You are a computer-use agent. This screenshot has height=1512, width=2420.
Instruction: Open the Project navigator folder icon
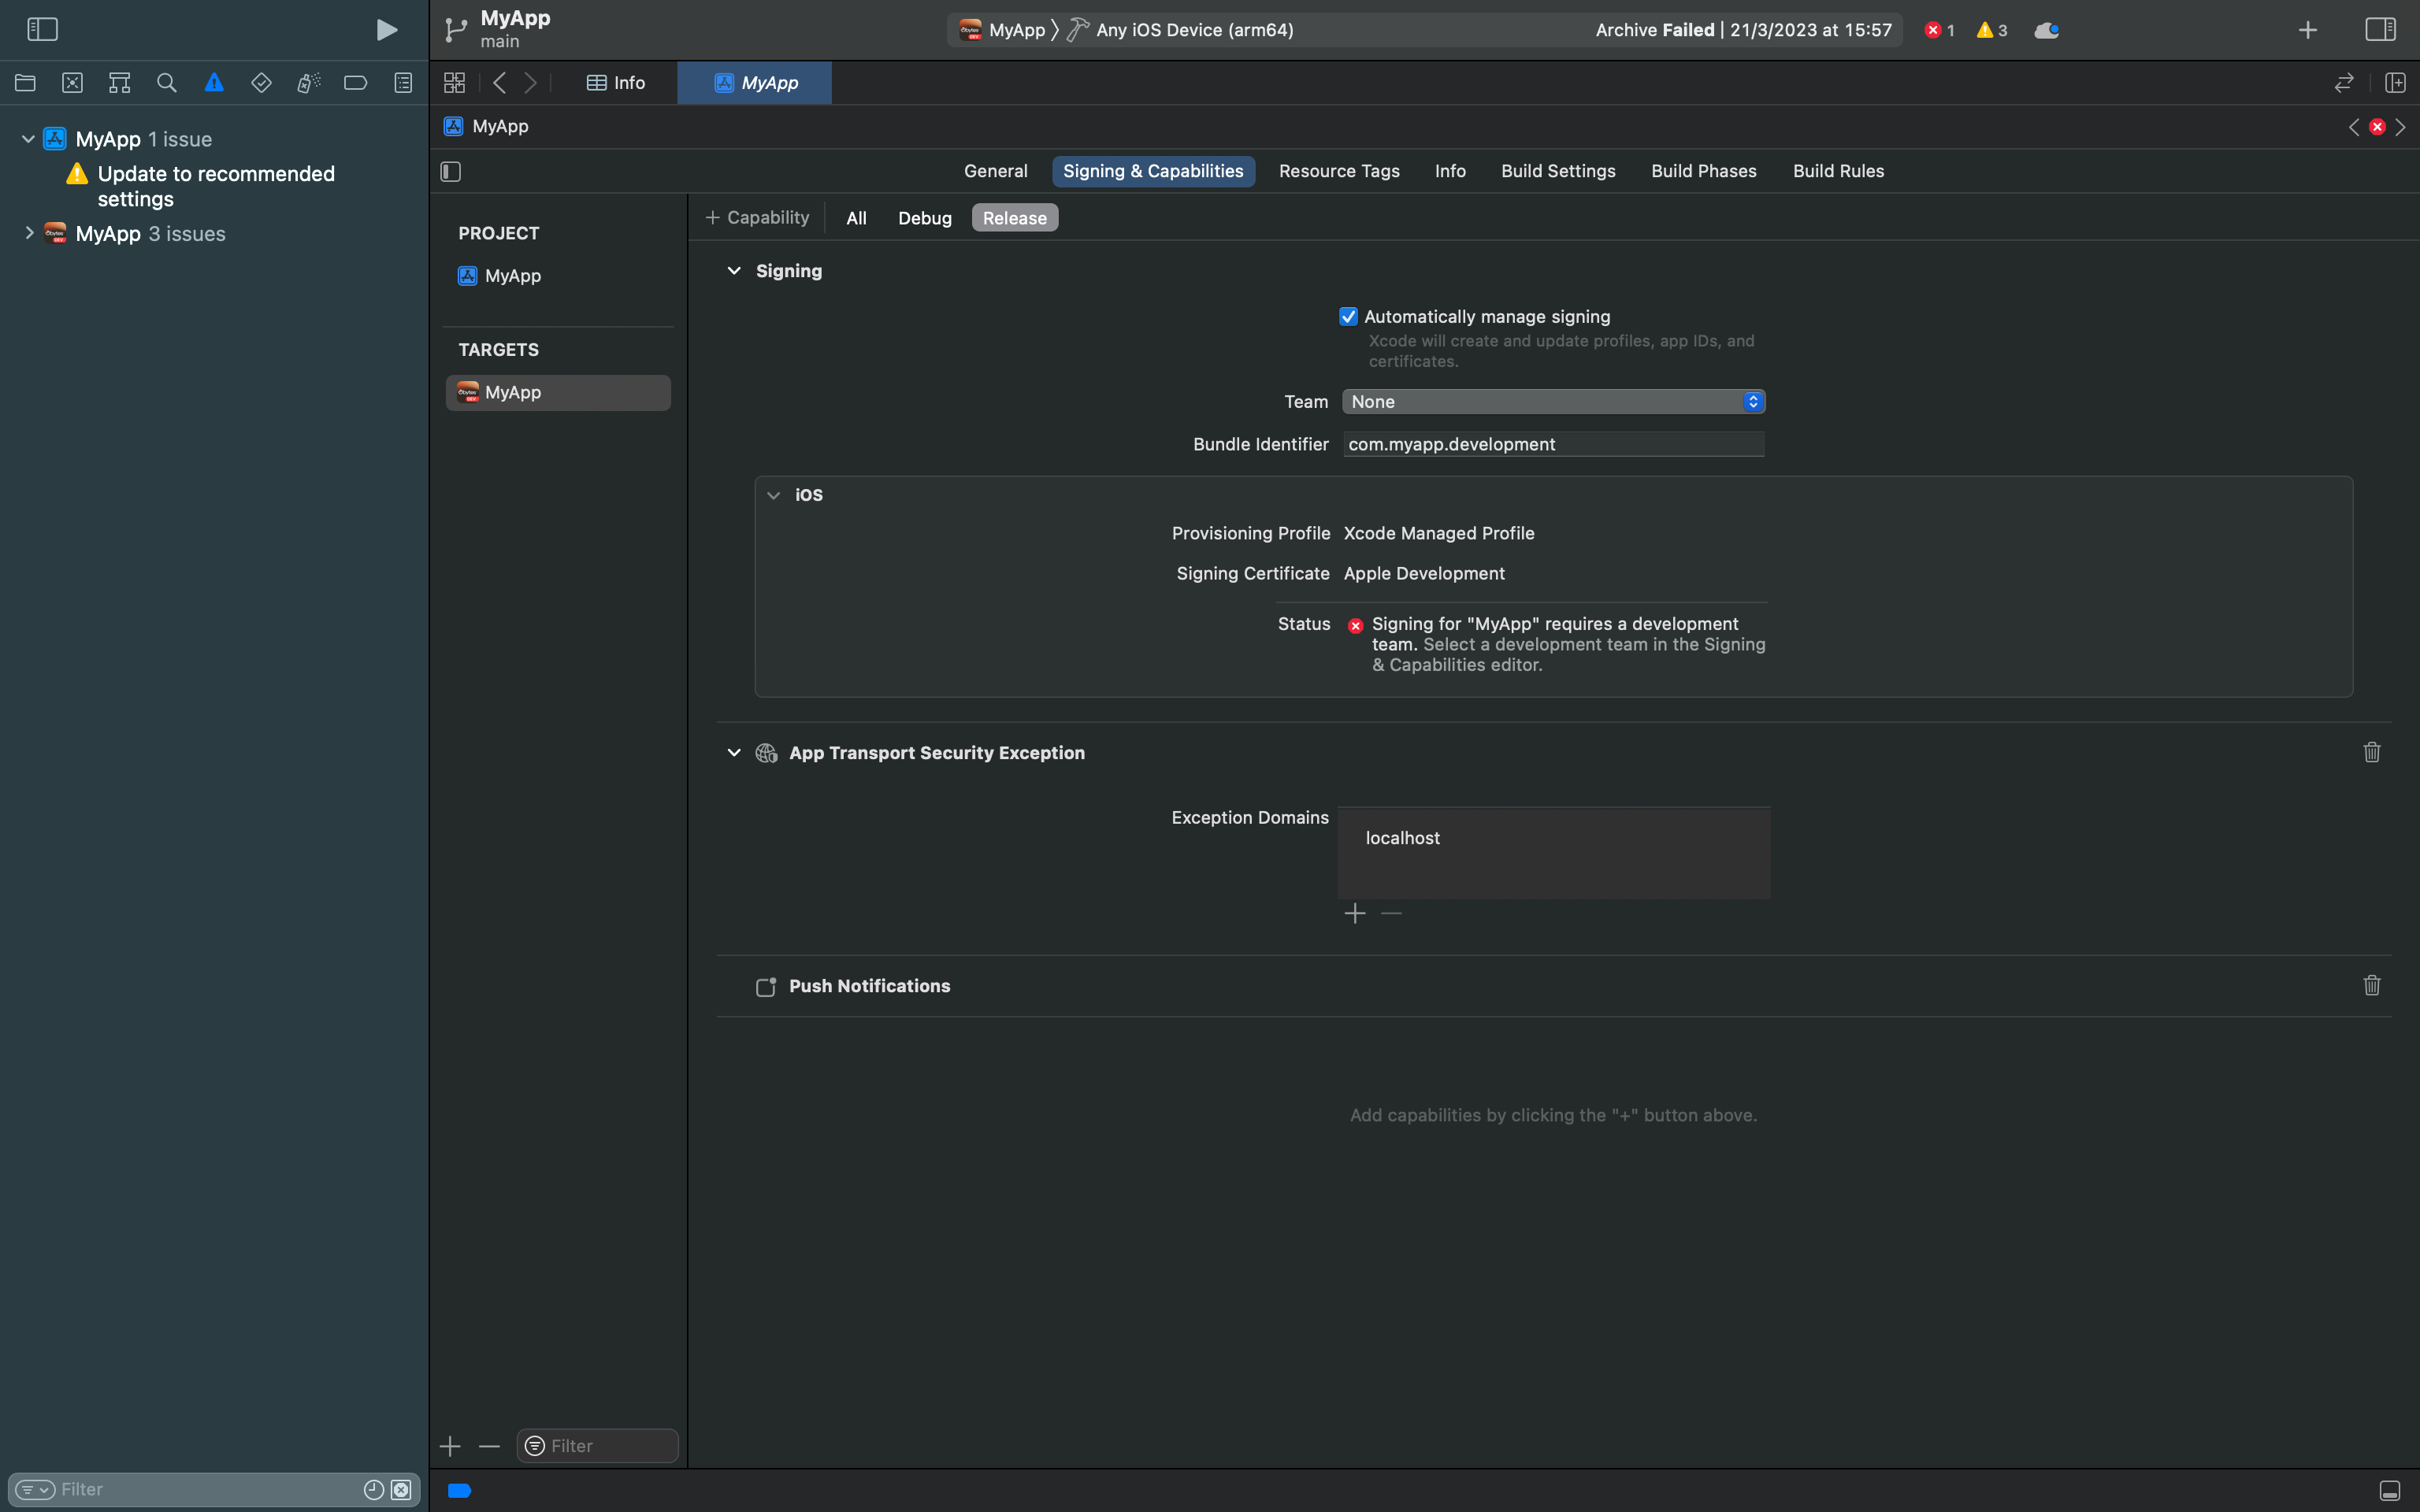pyautogui.click(x=25, y=83)
